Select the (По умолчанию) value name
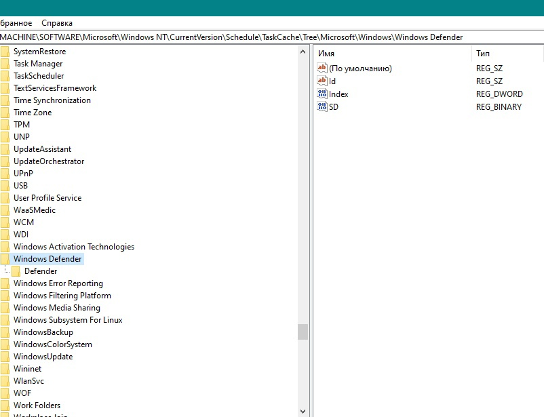This screenshot has width=544, height=417. [360, 68]
